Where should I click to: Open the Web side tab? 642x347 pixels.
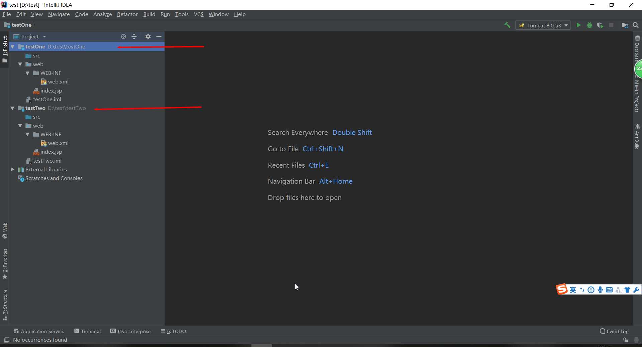(5, 230)
